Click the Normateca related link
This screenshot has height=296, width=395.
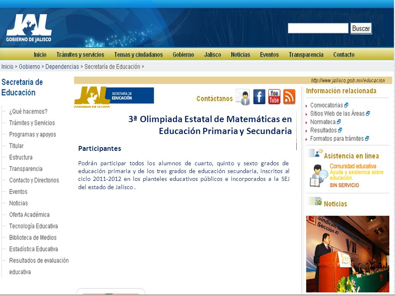(323, 122)
